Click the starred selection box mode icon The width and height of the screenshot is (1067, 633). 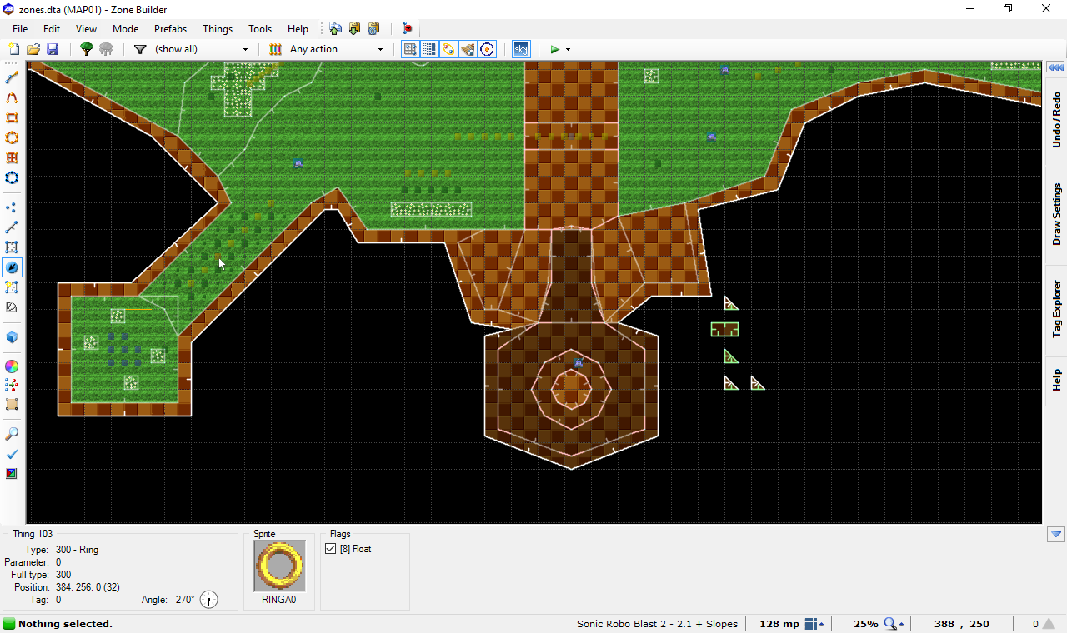12,287
